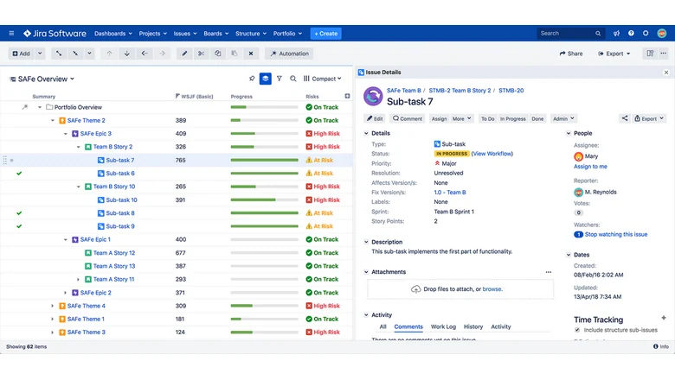Move item down with the down arrow
The image size is (675, 380).
pos(127,54)
